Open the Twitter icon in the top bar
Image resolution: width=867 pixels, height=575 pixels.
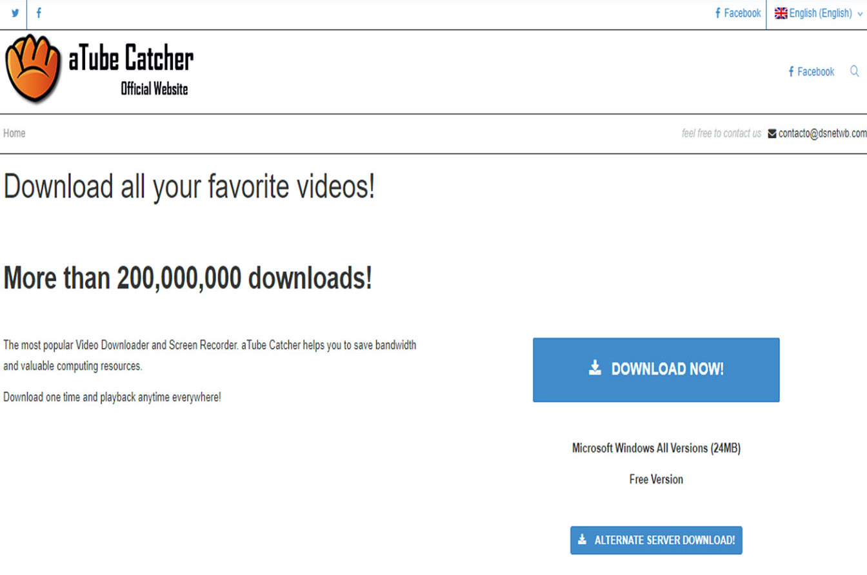pos(14,13)
